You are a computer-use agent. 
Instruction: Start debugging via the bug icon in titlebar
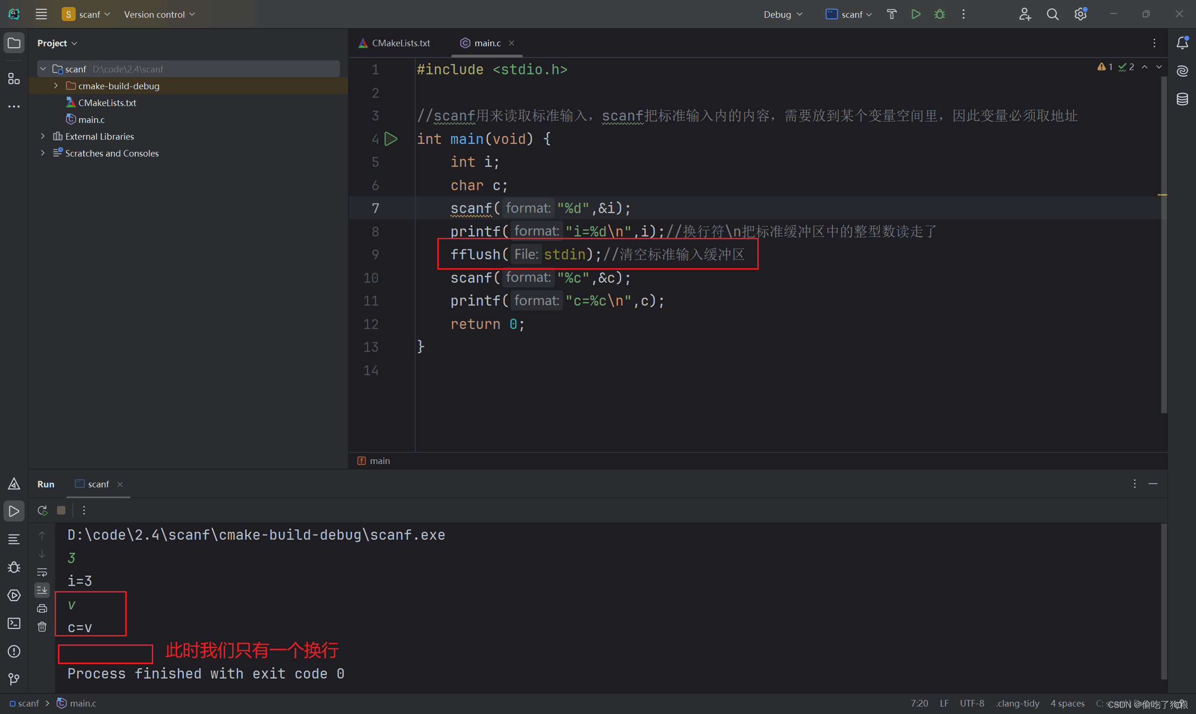coord(939,14)
